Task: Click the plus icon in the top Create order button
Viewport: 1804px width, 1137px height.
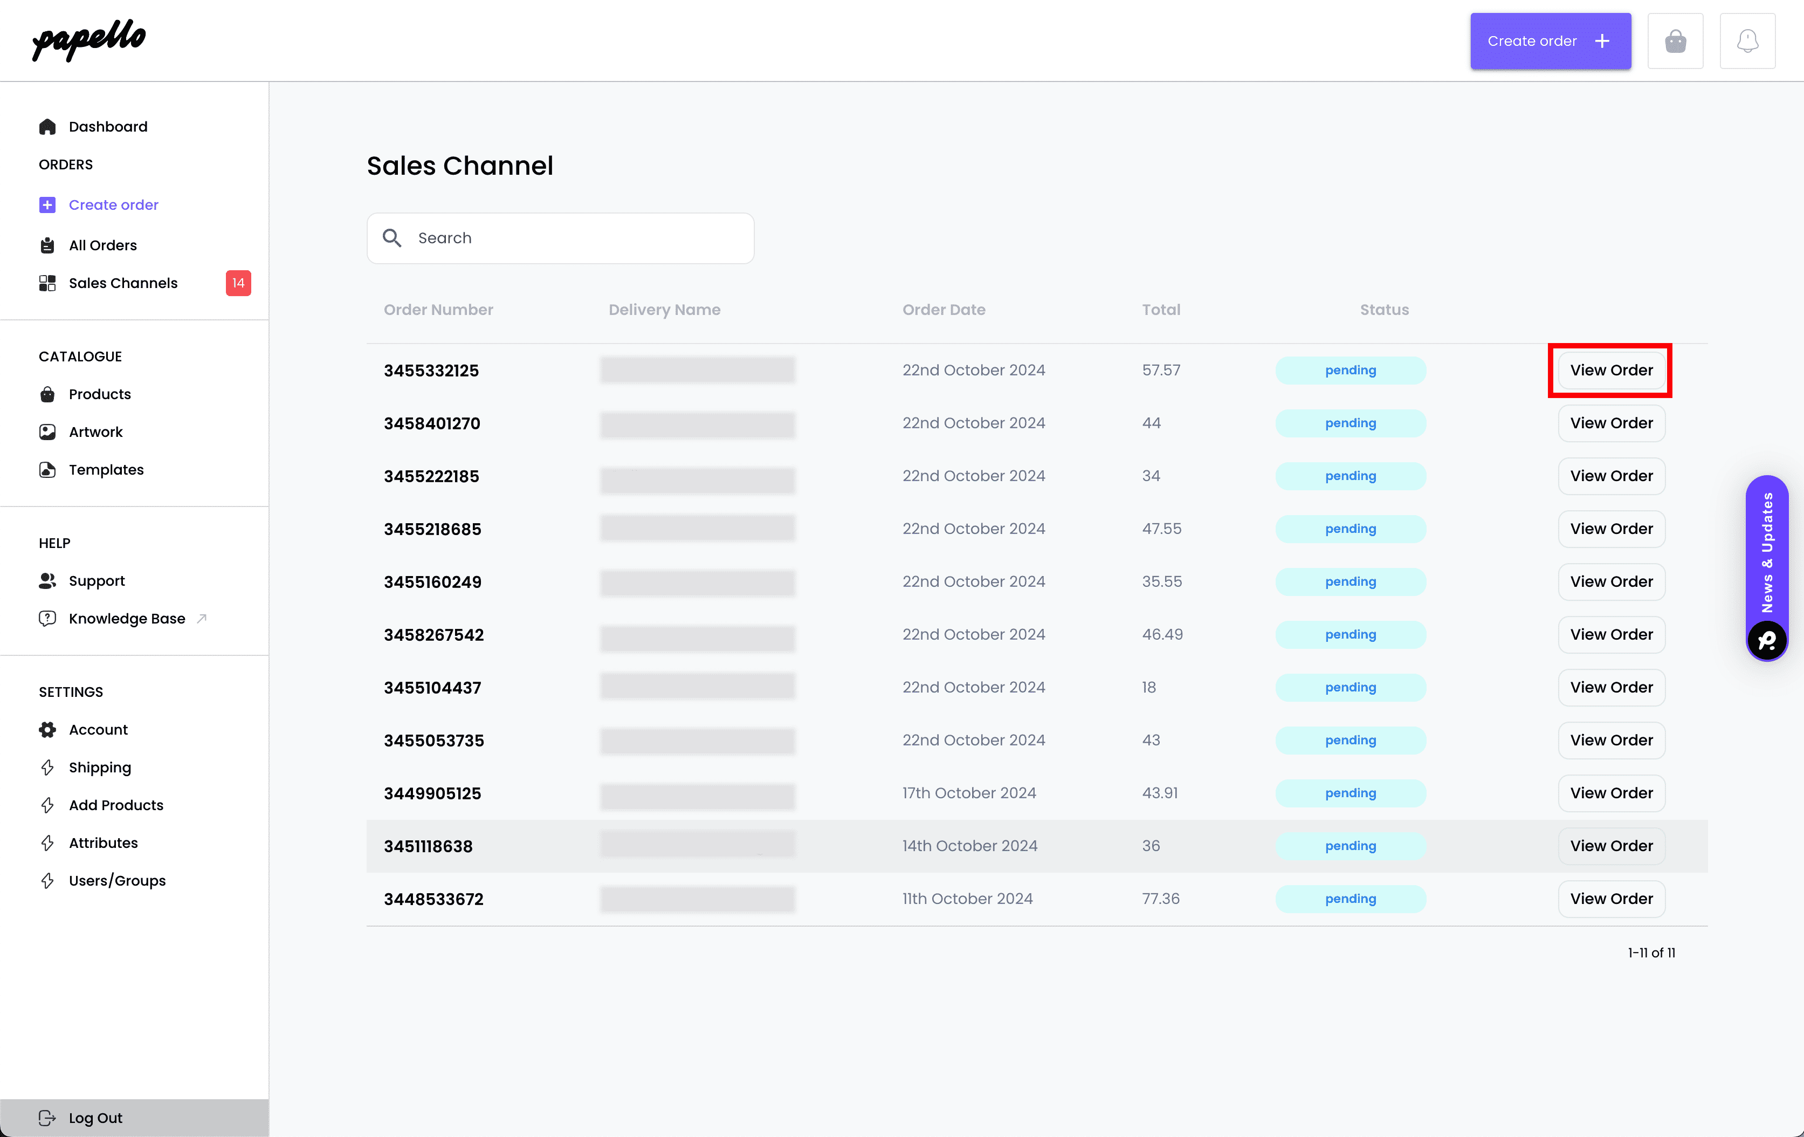Action: 1602,41
